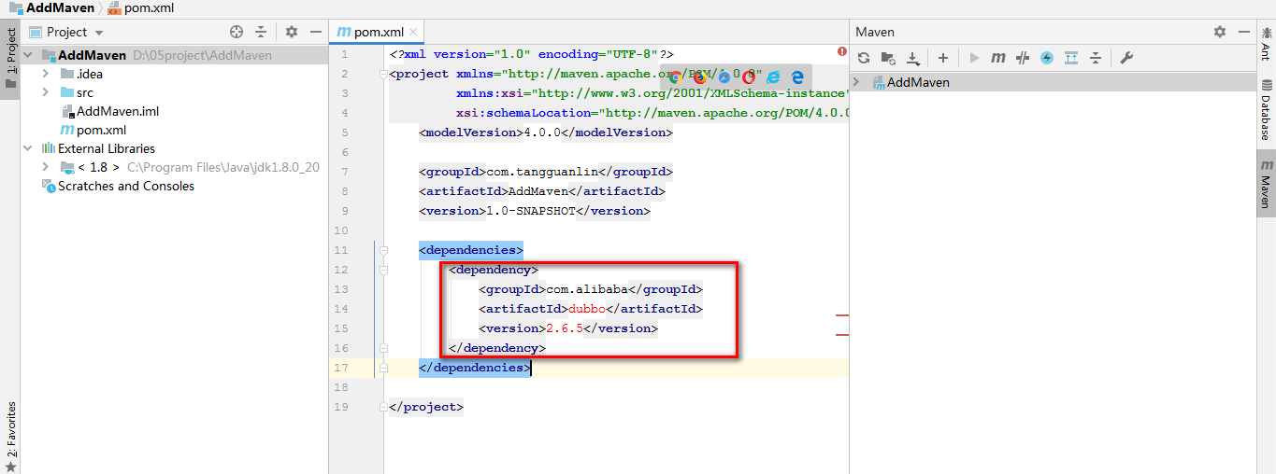The height and width of the screenshot is (474, 1276).
Task: Generate sources and update folders in Maven panel
Action: (x=888, y=58)
